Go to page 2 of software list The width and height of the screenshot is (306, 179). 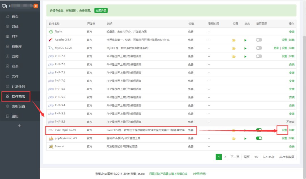(225, 157)
